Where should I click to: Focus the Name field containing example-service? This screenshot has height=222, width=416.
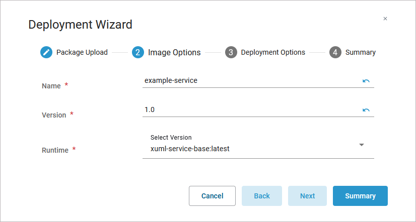tap(249, 80)
